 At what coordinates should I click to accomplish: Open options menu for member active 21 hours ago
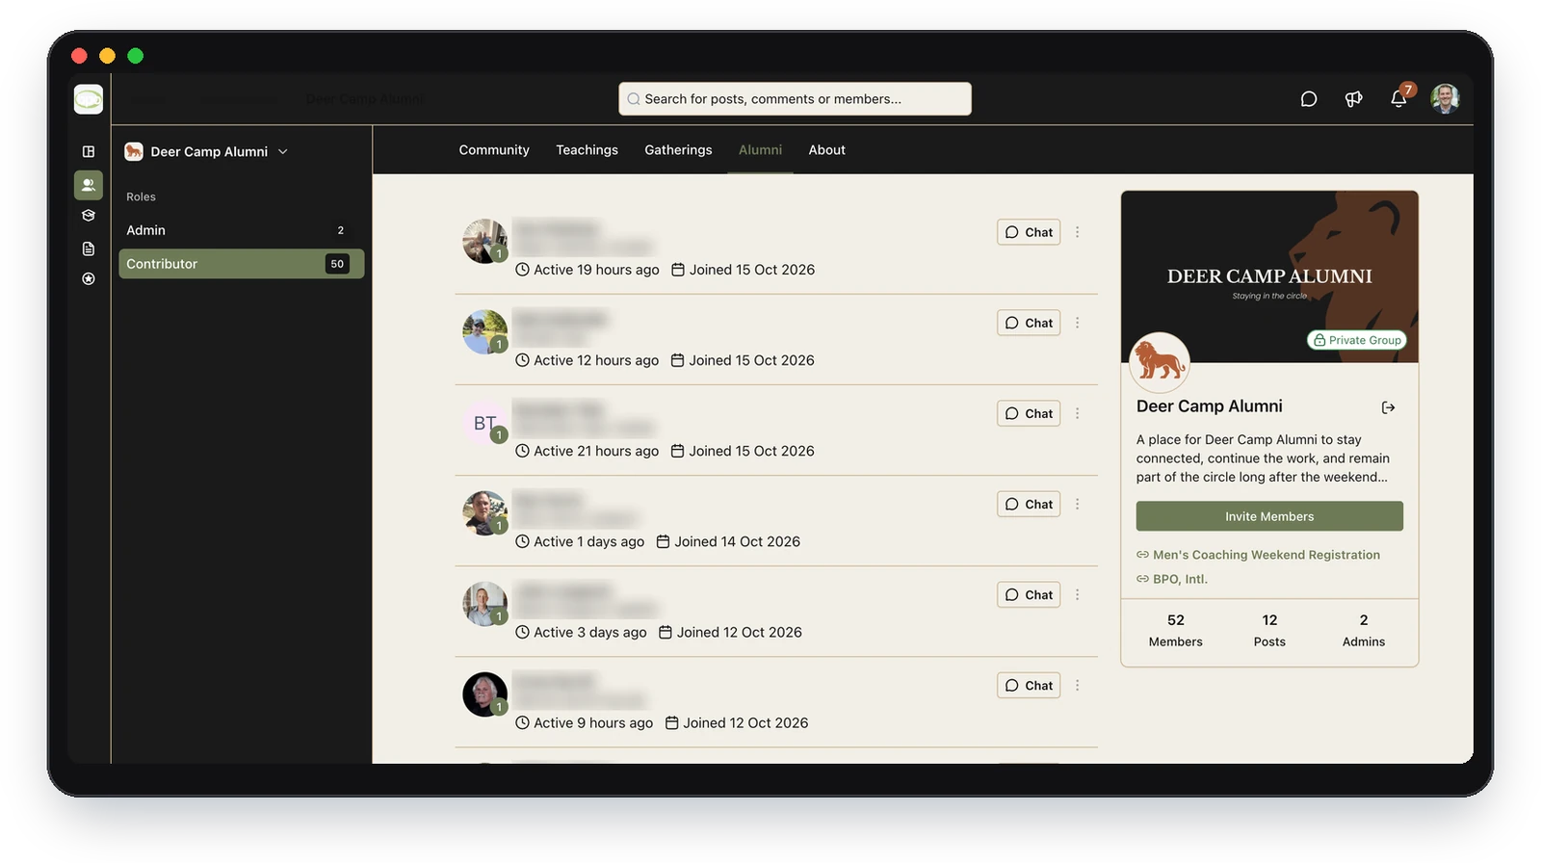(x=1077, y=413)
